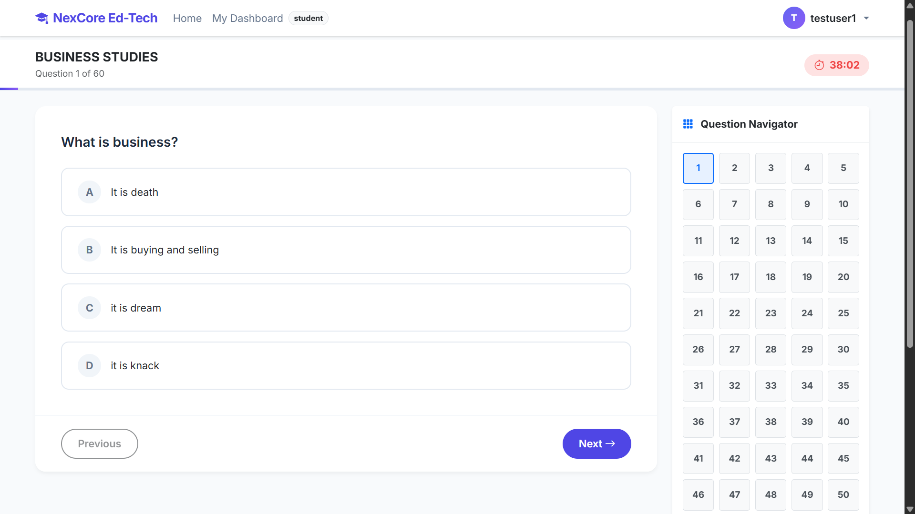Click the student role badge
This screenshot has width=915, height=514.
308,19
